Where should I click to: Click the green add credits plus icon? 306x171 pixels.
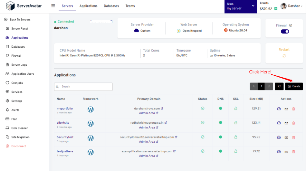[276, 9]
